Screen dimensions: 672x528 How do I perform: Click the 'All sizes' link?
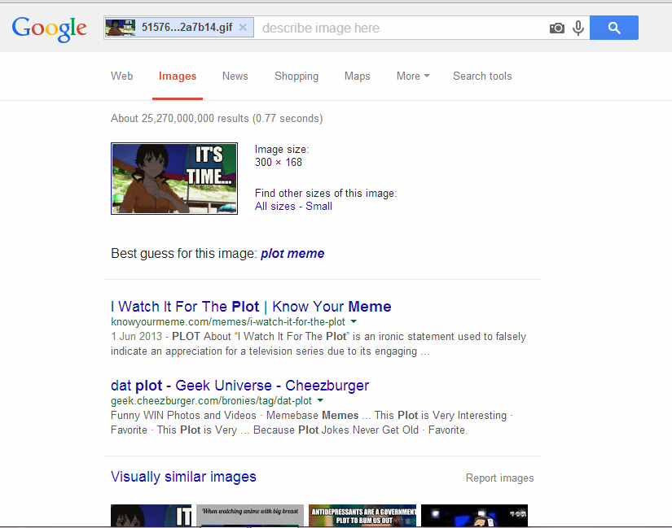pyautogui.click(x=275, y=207)
